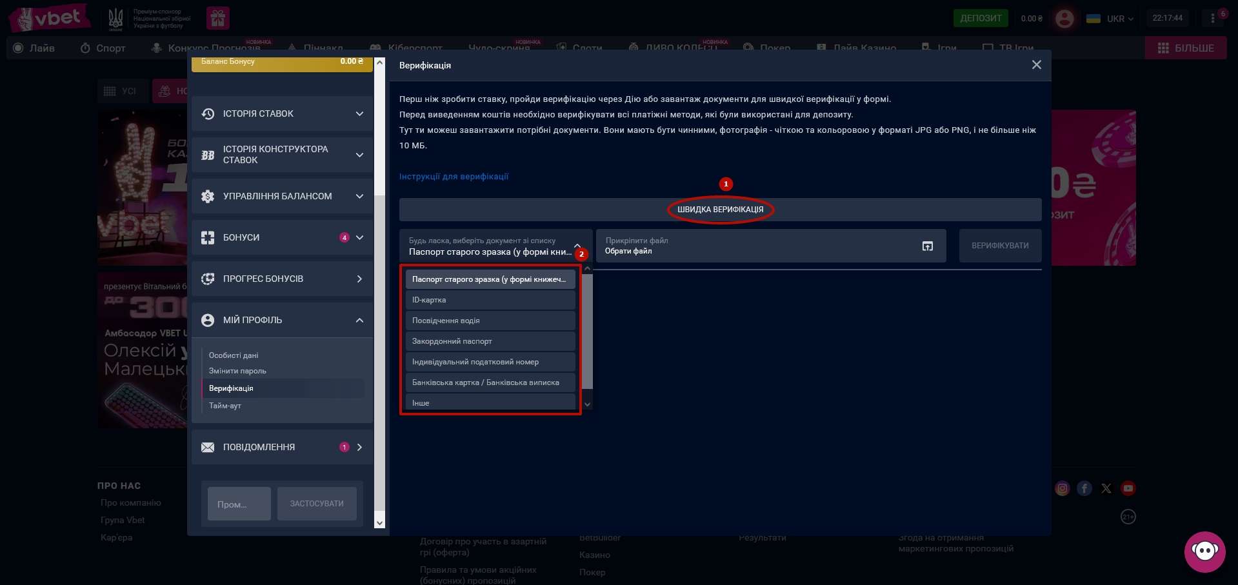This screenshot has width=1238, height=585.
Task: Choose Закордонний паспорт option
Action: (x=490, y=341)
